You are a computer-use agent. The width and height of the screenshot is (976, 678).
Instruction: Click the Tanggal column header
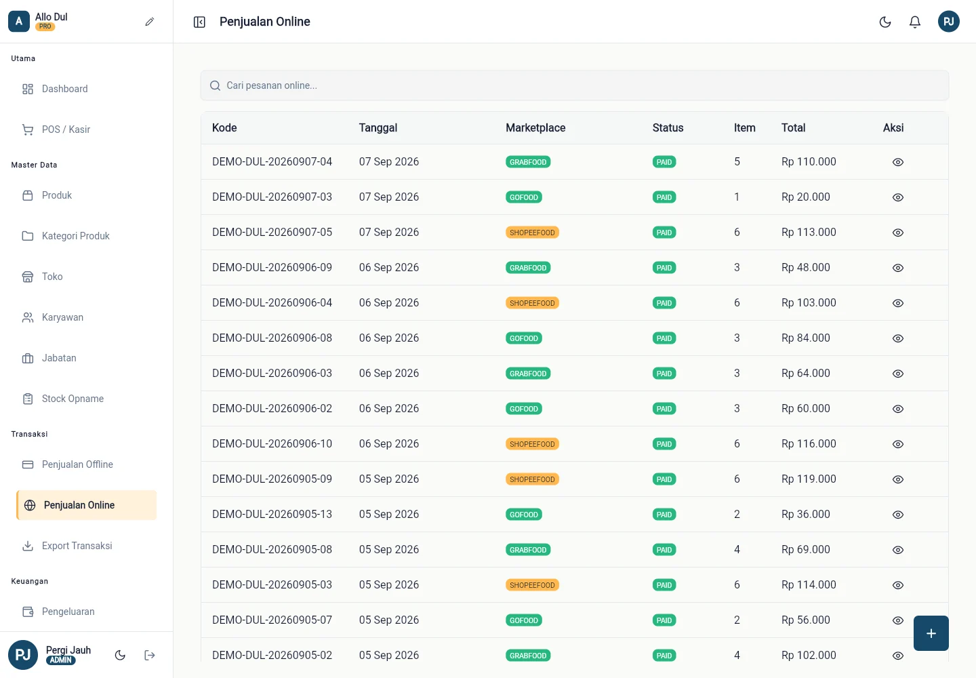(x=378, y=127)
